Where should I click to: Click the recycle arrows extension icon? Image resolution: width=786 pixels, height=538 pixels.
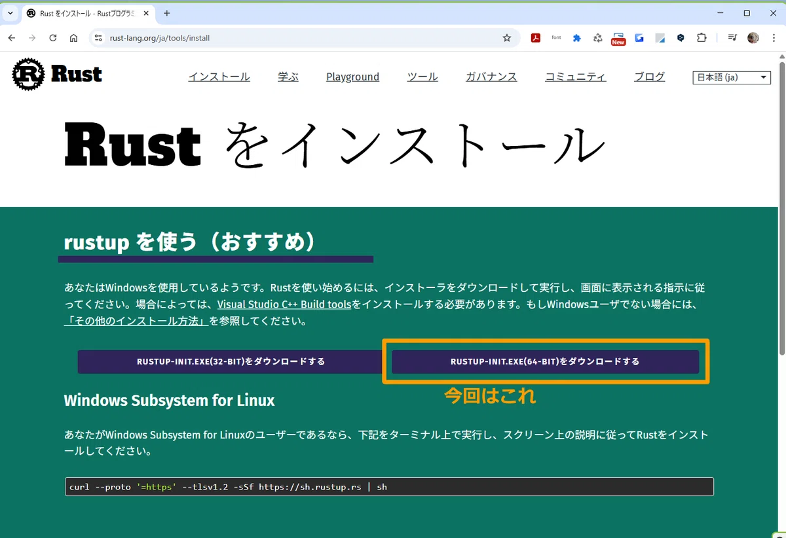[597, 38]
